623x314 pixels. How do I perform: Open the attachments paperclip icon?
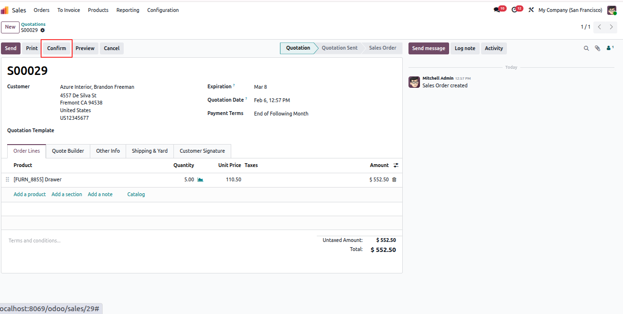click(x=597, y=48)
